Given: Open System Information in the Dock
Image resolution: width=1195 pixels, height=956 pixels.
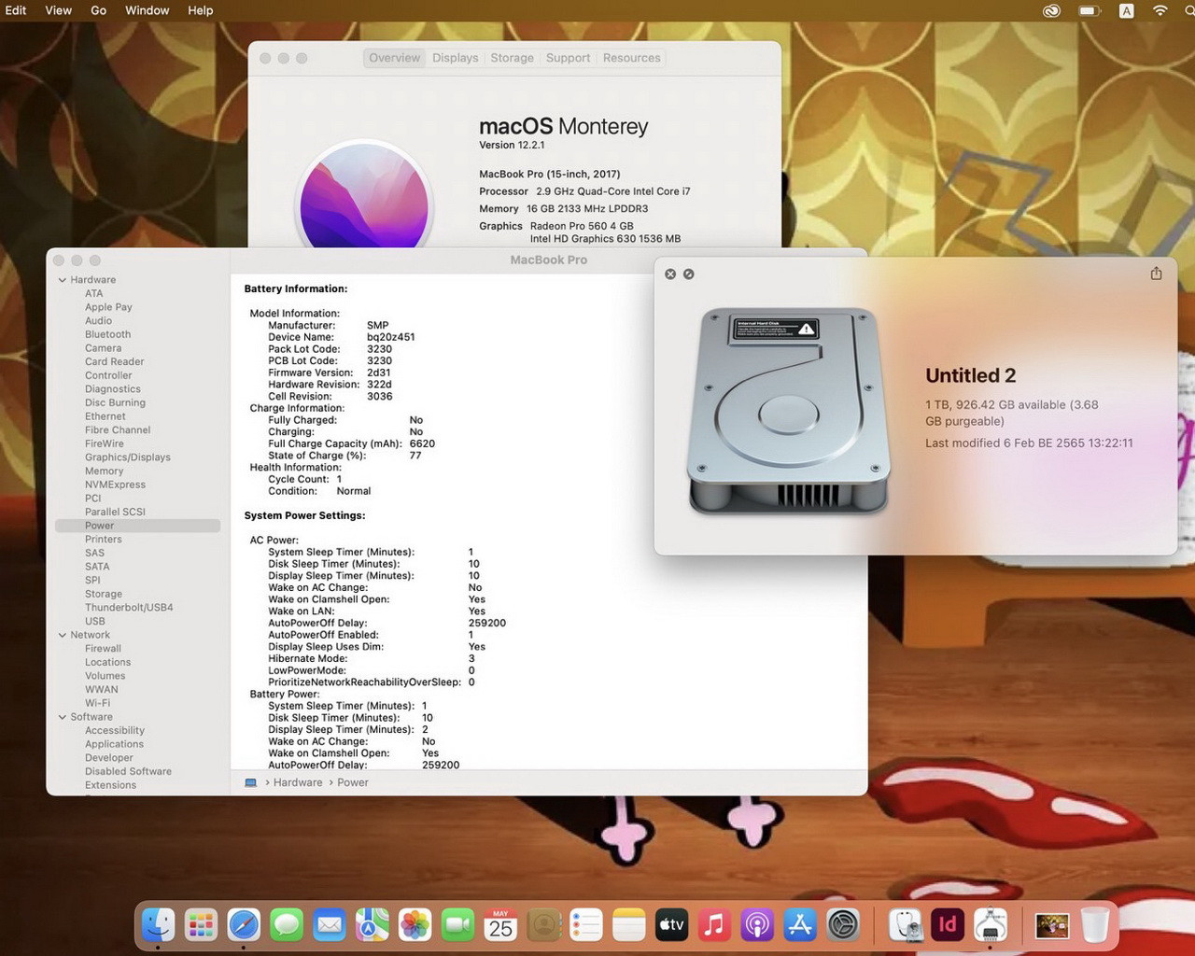Looking at the screenshot, I should point(991,925).
